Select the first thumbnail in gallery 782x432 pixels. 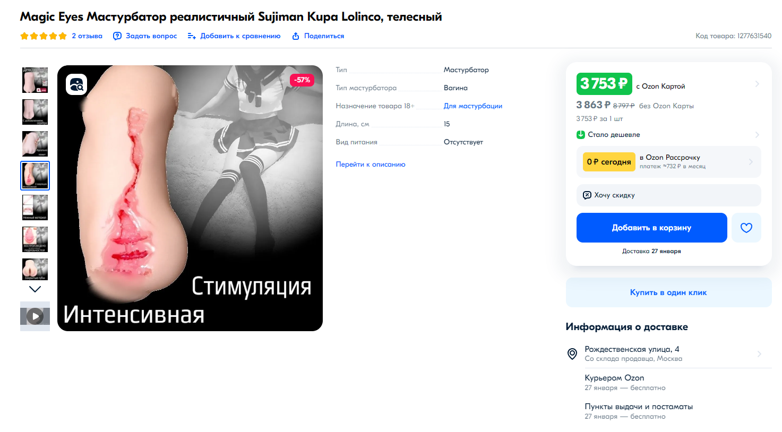point(35,80)
